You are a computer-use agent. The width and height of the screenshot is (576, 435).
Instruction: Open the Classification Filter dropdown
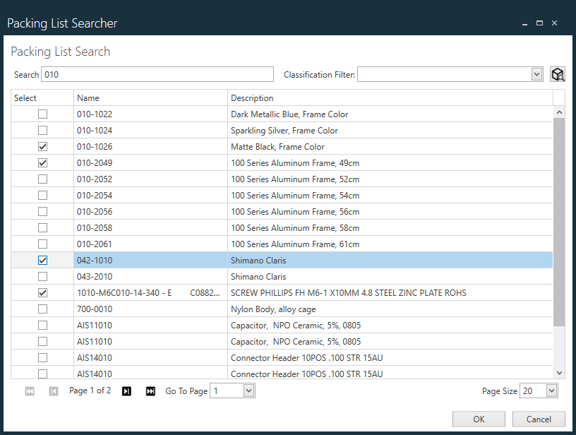coord(536,73)
